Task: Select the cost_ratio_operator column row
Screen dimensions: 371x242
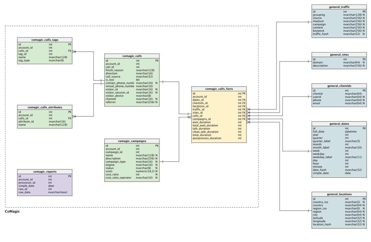Action: (x=132, y=178)
